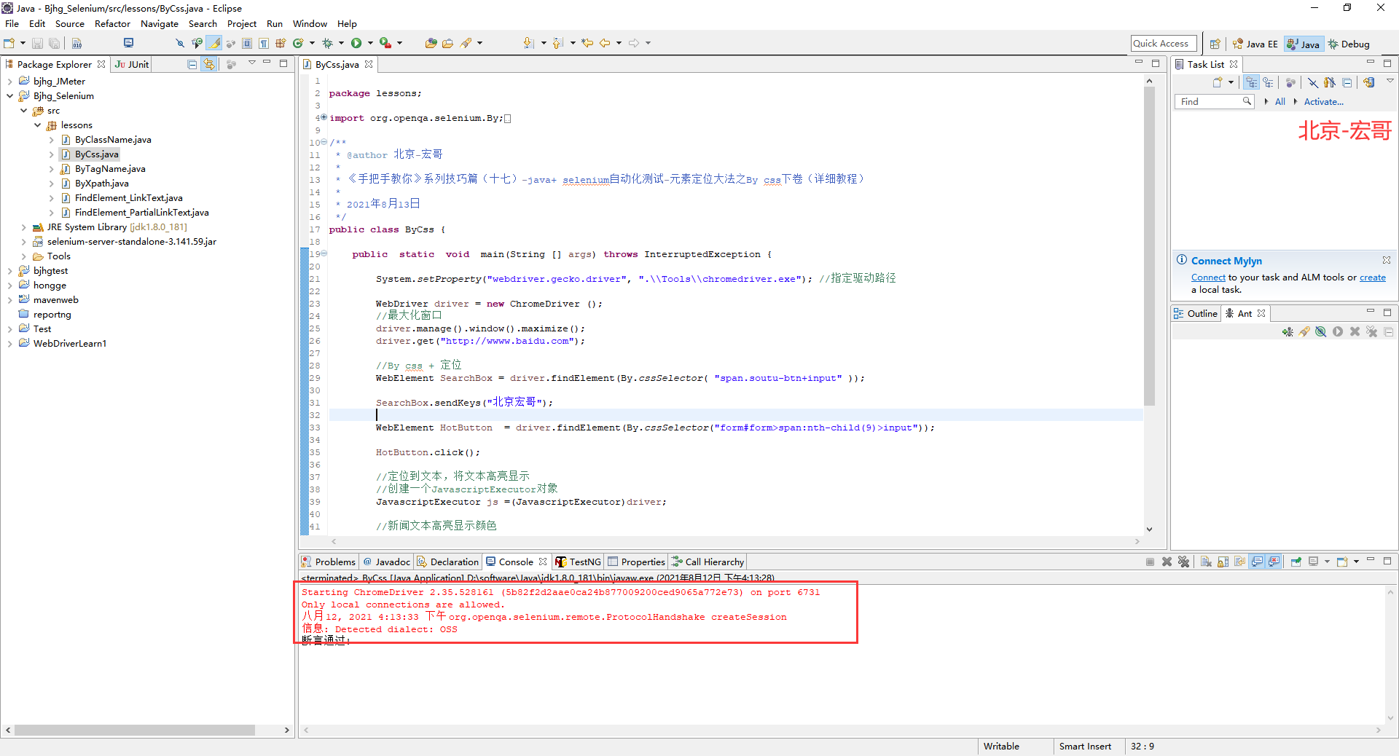This screenshot has width=1399, height=756.
Task: Click the Run Last Tool external tools icon
Action: click(x=385, y=44)
